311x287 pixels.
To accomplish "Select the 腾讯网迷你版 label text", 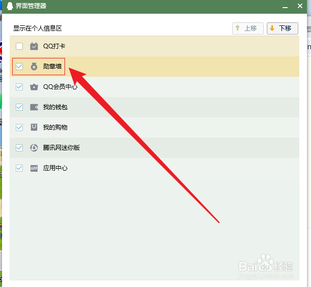I will point(61,148).
